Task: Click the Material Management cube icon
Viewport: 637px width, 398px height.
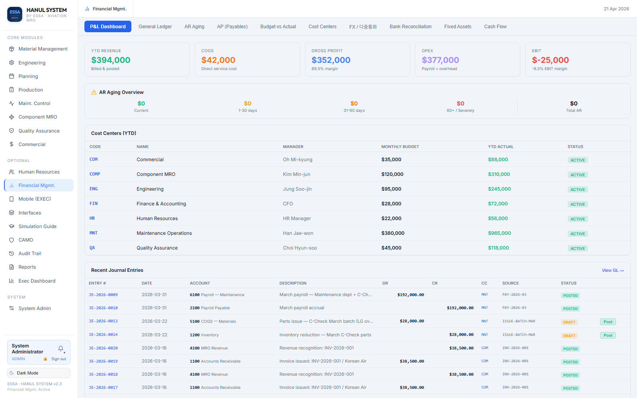Action: point(12,49)
